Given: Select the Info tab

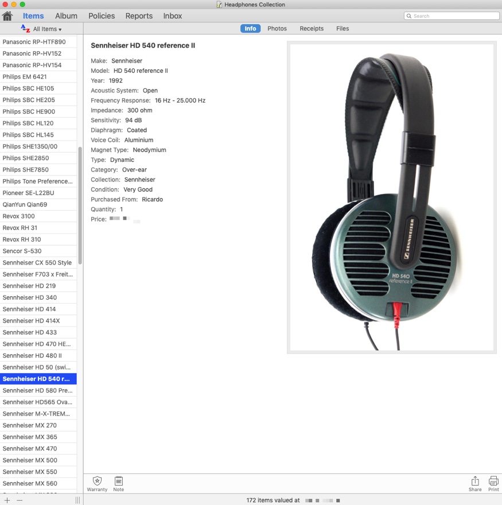Looking at the screenshot, I should (x=250, y=28).
